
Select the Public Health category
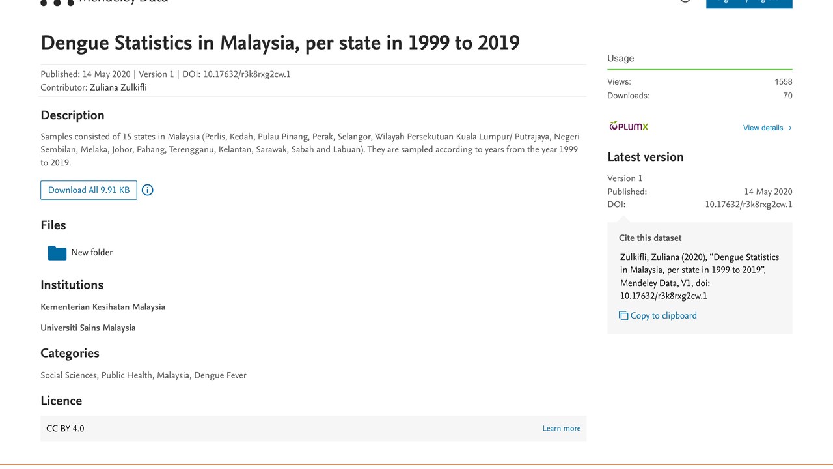pos(127,375)
